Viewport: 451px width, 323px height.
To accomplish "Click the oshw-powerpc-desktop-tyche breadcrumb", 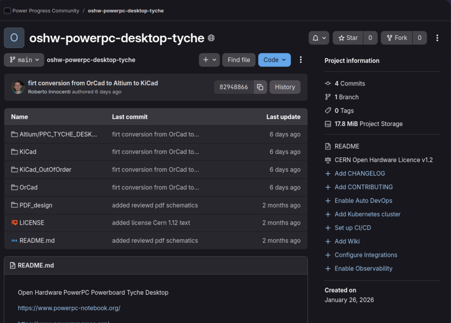I will coord(126,11).
